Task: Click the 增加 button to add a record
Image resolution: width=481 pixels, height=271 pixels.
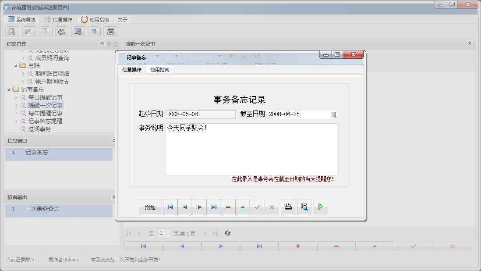Action: coord(150,207)
